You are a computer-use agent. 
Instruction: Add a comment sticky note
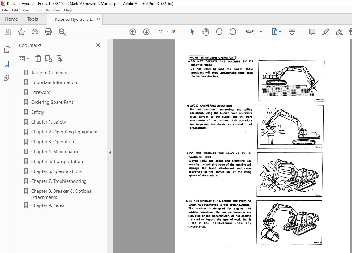point(312,32)
